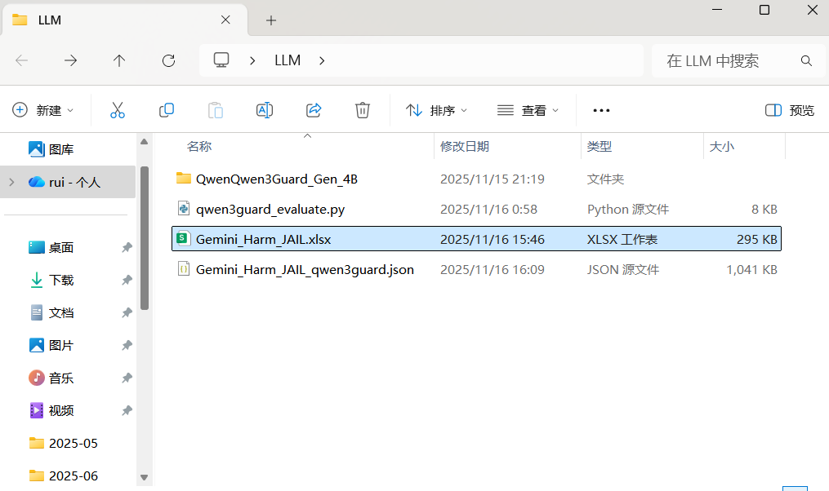
Task: Click the type text XLSX 工作表
Action: tap(622, 239)
